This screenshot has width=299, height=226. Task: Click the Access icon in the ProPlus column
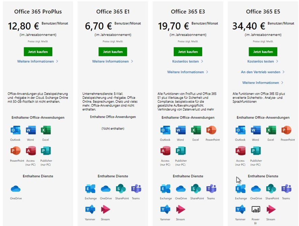(x=31, y=151)
